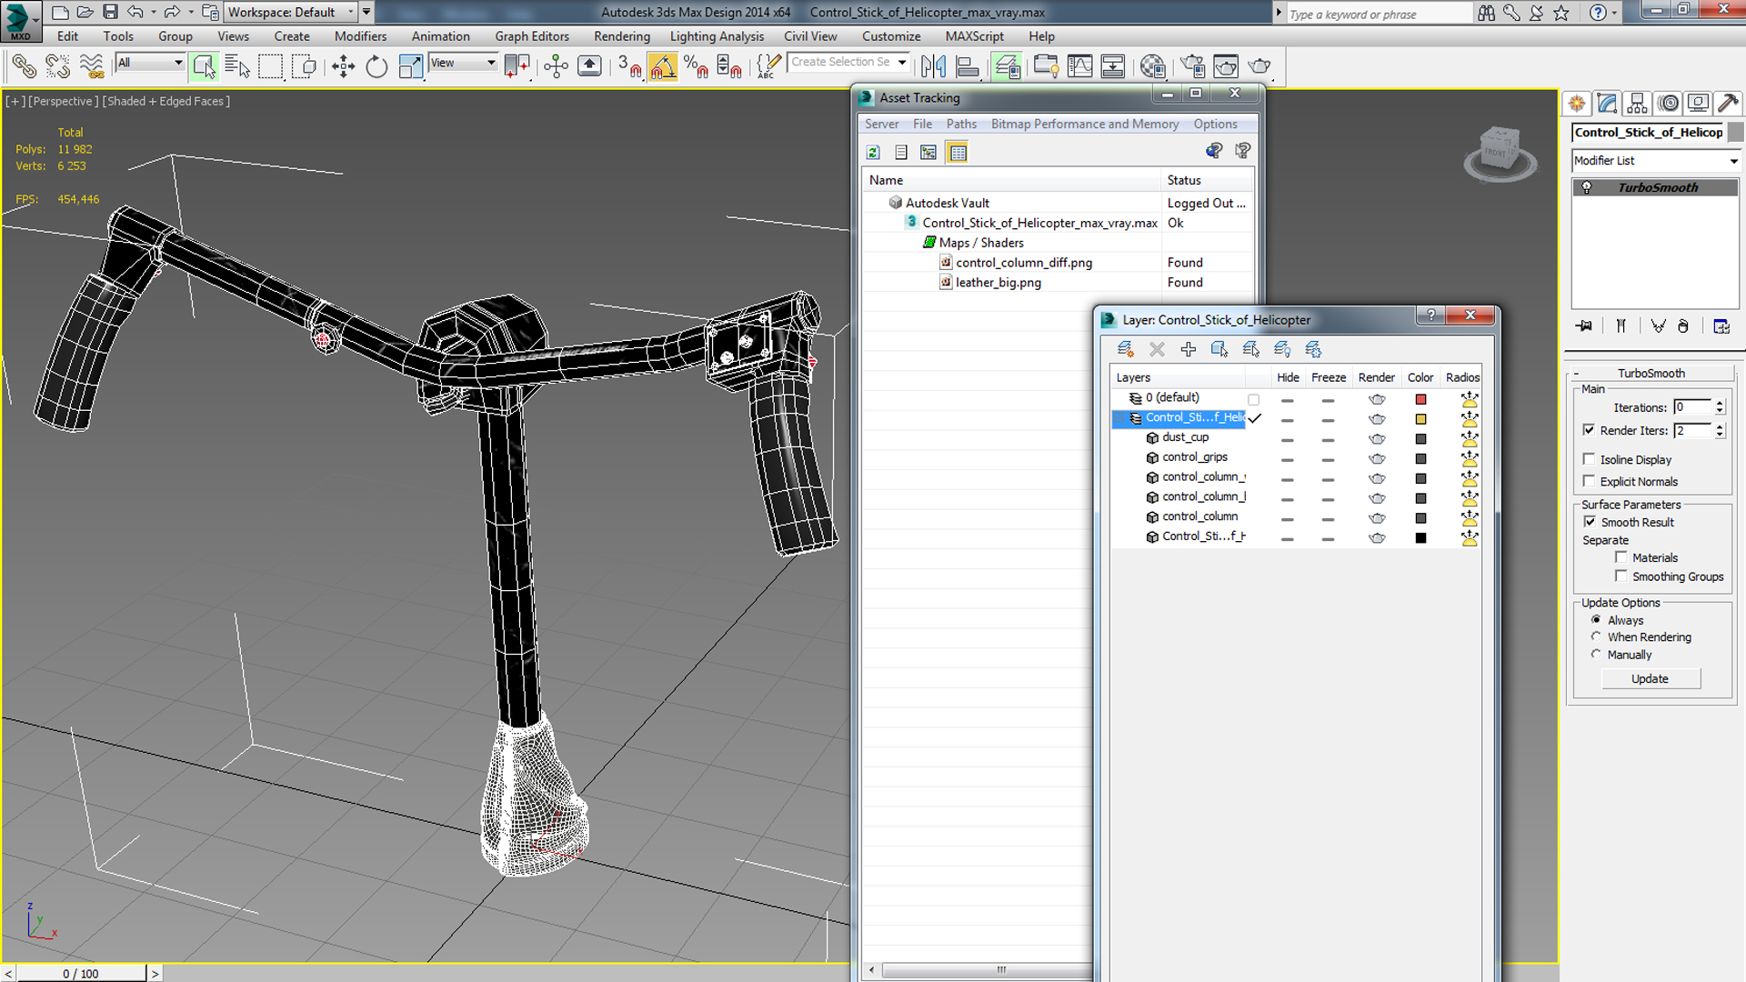
Task: Refresh the Asset Tracking list
Action: point(873,152)
